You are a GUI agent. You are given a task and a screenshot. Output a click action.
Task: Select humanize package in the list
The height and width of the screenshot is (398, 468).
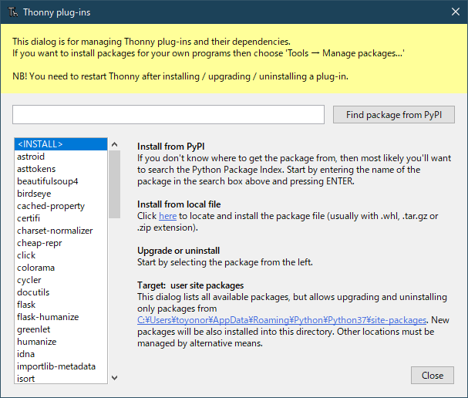tap(61, 342)
